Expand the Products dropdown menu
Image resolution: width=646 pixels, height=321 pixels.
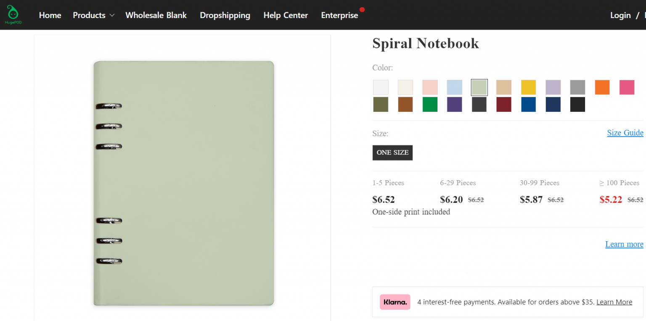pos(93,15)
